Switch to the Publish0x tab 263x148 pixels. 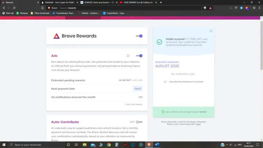[x=60, y=2]
